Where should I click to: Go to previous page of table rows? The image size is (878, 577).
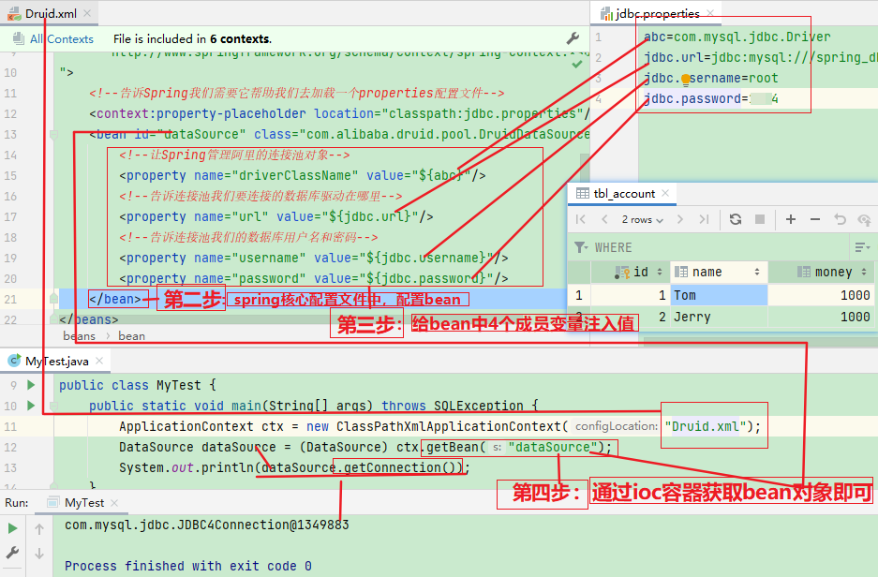coord(604,219)
